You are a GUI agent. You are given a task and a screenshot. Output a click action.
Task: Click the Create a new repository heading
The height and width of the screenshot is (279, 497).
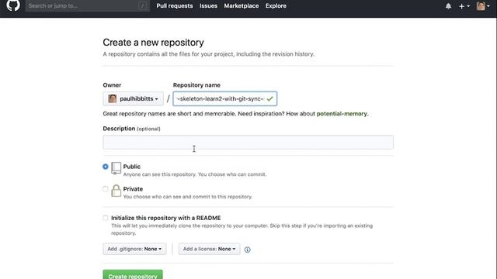(153, 43)
